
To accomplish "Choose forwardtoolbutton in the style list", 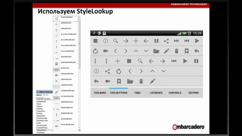I will (65, 126).
